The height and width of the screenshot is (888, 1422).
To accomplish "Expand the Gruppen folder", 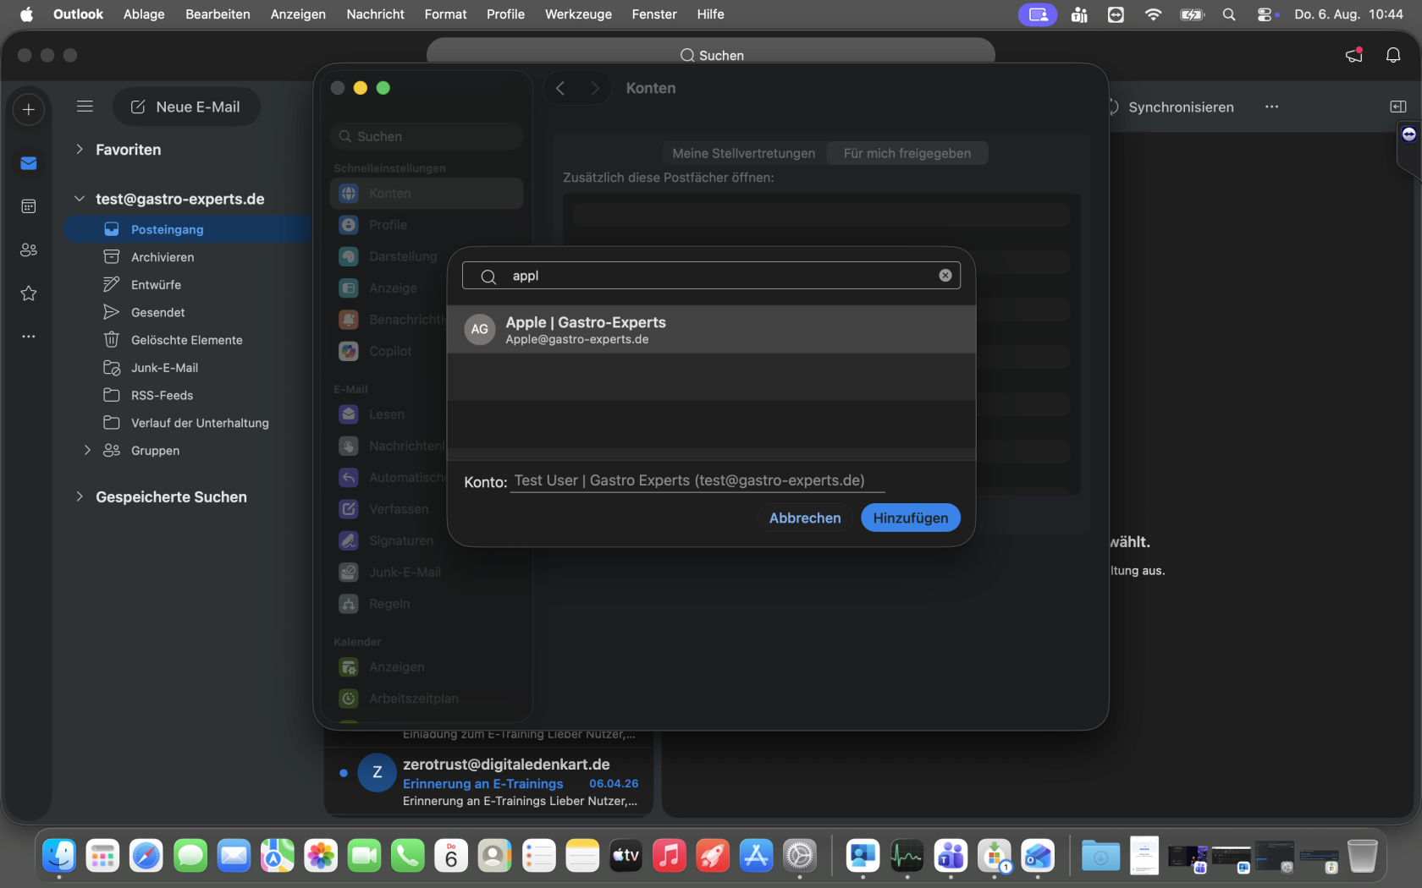I will pyautogui.click(x=87, y=451).
